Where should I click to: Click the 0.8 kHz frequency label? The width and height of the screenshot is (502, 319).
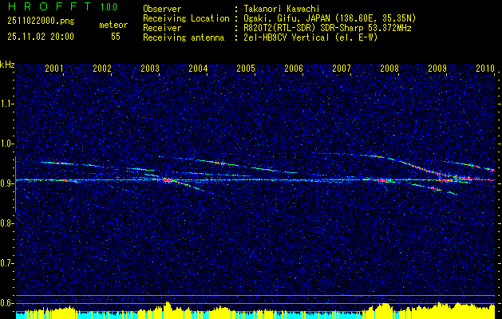pos(6,223)
